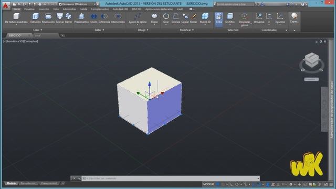Open the Inicio ribbon tab
336x189 pixels.
pos(16,9)
